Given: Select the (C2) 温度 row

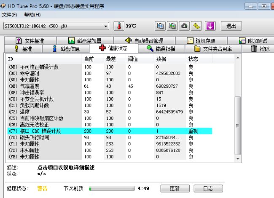Looking at the screenshot, I should 110,112.
